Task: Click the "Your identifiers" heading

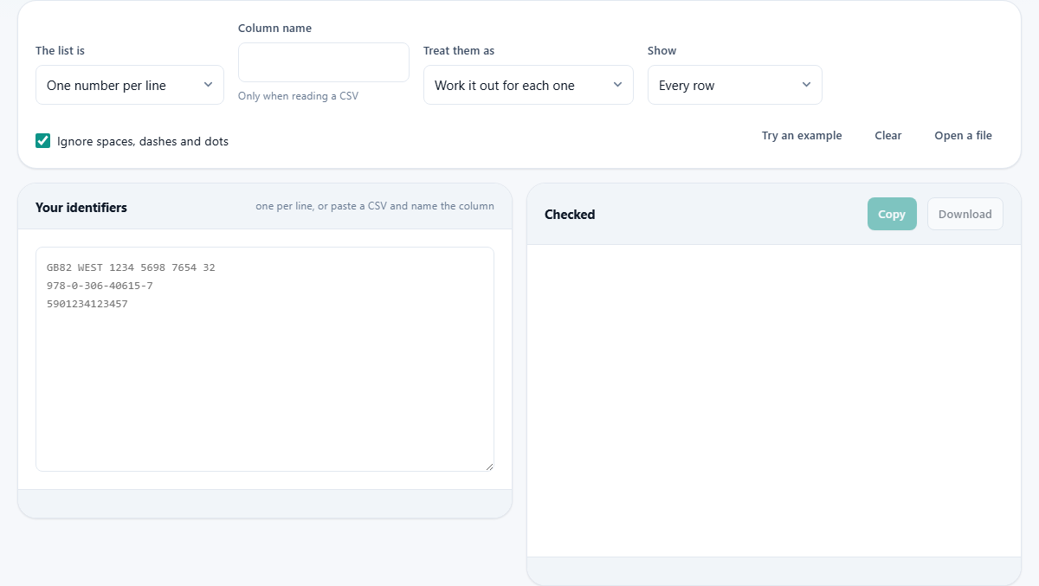Action: coord(81,207)
